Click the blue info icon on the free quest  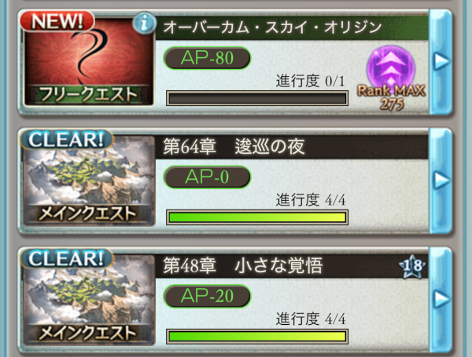coord(144,23)
